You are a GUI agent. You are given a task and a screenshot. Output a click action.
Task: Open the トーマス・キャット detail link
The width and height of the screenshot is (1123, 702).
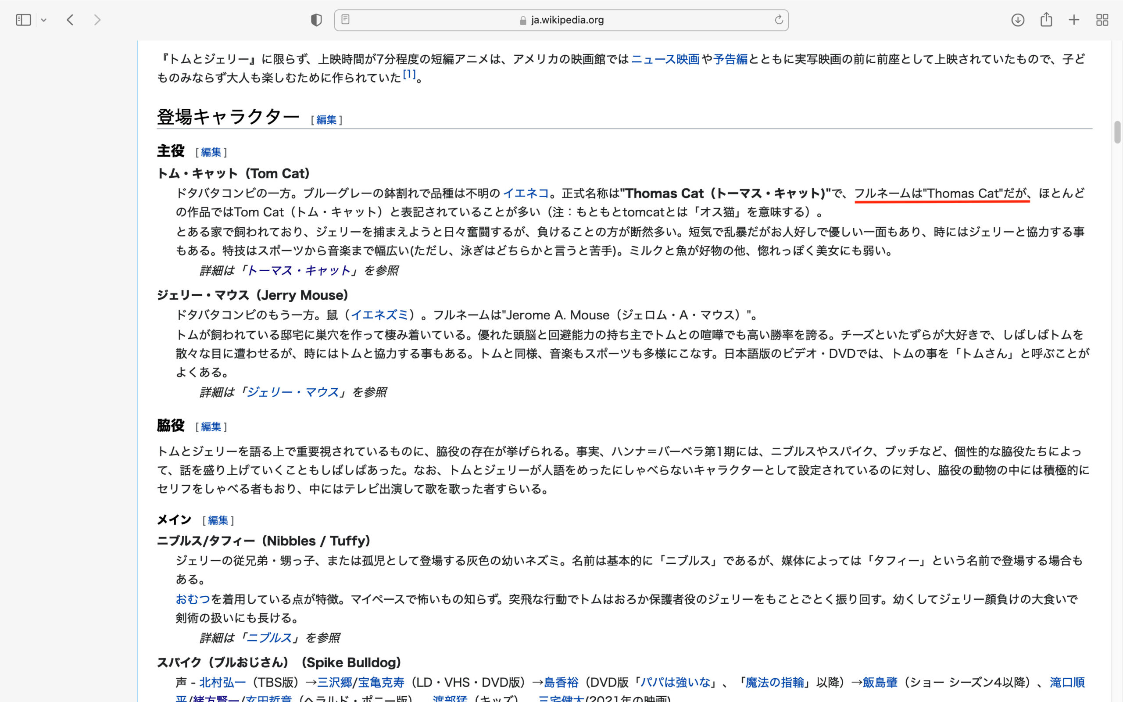point(298,270)
